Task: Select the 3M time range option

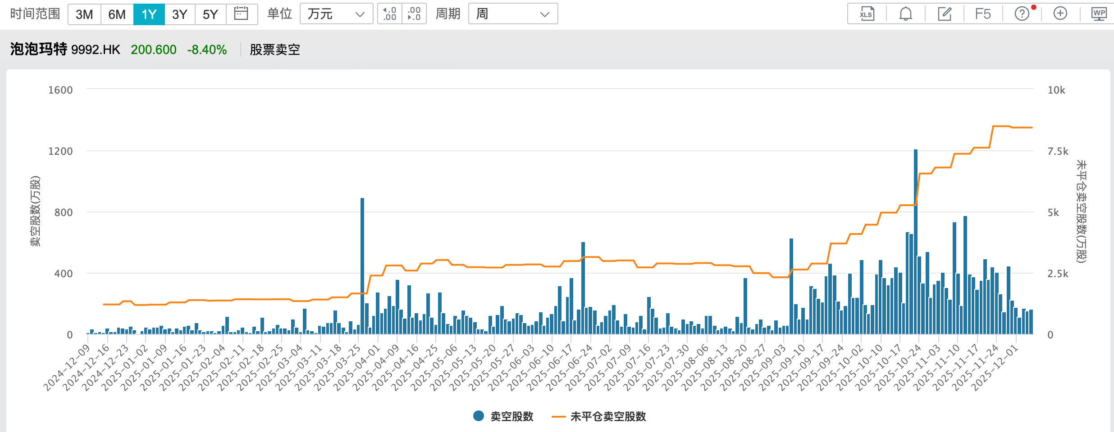Action: coord(84,14)
